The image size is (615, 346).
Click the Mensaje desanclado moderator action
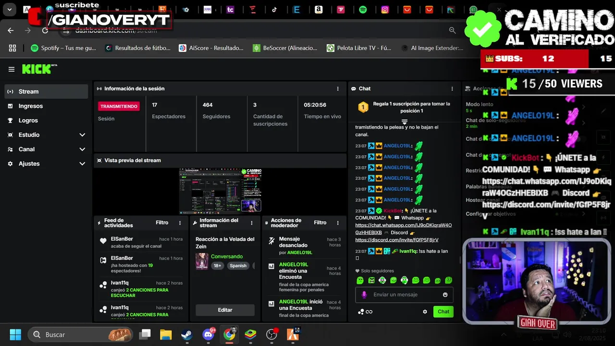(x=304, y=246)
